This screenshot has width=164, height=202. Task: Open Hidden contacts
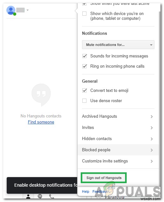[118, 139]
